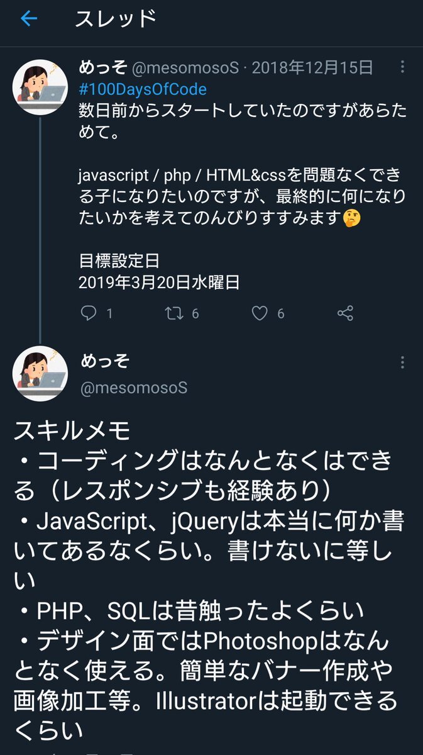Click the 2018年12月15日 timestamp

(x=312, y=67)
